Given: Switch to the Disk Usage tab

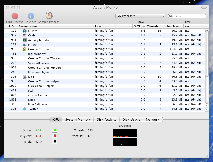Looking at the screenshot, I should click(131, 119).
